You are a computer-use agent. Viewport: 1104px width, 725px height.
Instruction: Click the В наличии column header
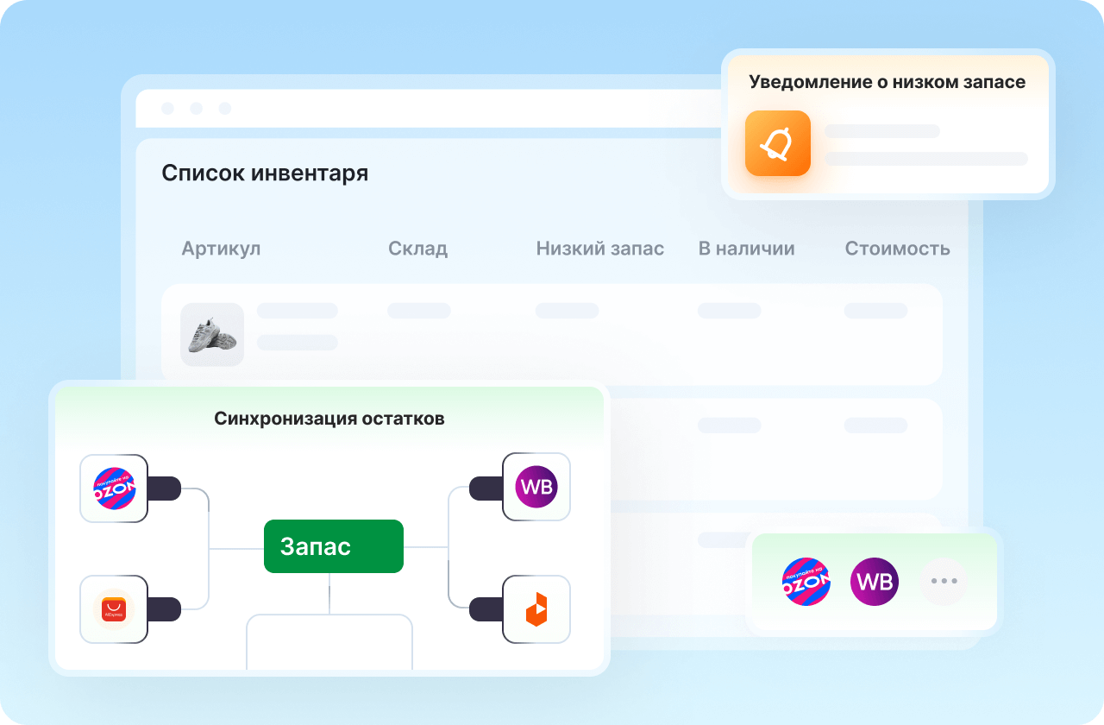(746, 249)
